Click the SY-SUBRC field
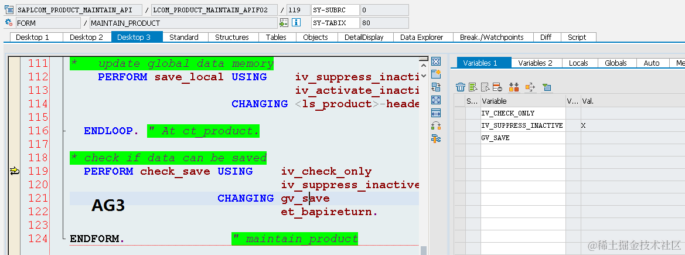The width and height of the screenshot is (685, 255). click(x=336, y=9)
